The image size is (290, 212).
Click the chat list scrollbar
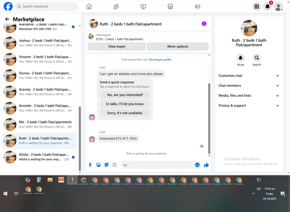80,138
